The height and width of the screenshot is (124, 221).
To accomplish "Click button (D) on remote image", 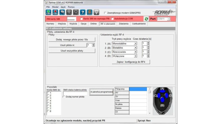I will 166,95.
